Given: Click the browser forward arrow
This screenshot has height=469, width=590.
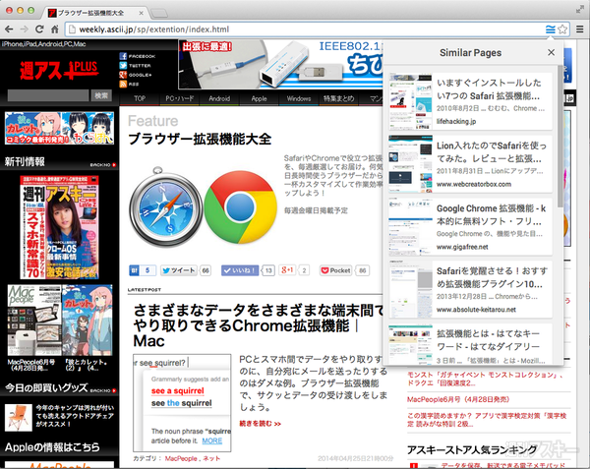Looking at the screenshot, I should coord(24,29).
